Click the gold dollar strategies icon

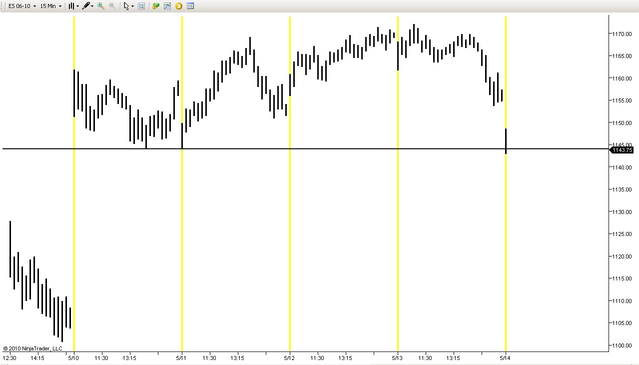[179, 6]
